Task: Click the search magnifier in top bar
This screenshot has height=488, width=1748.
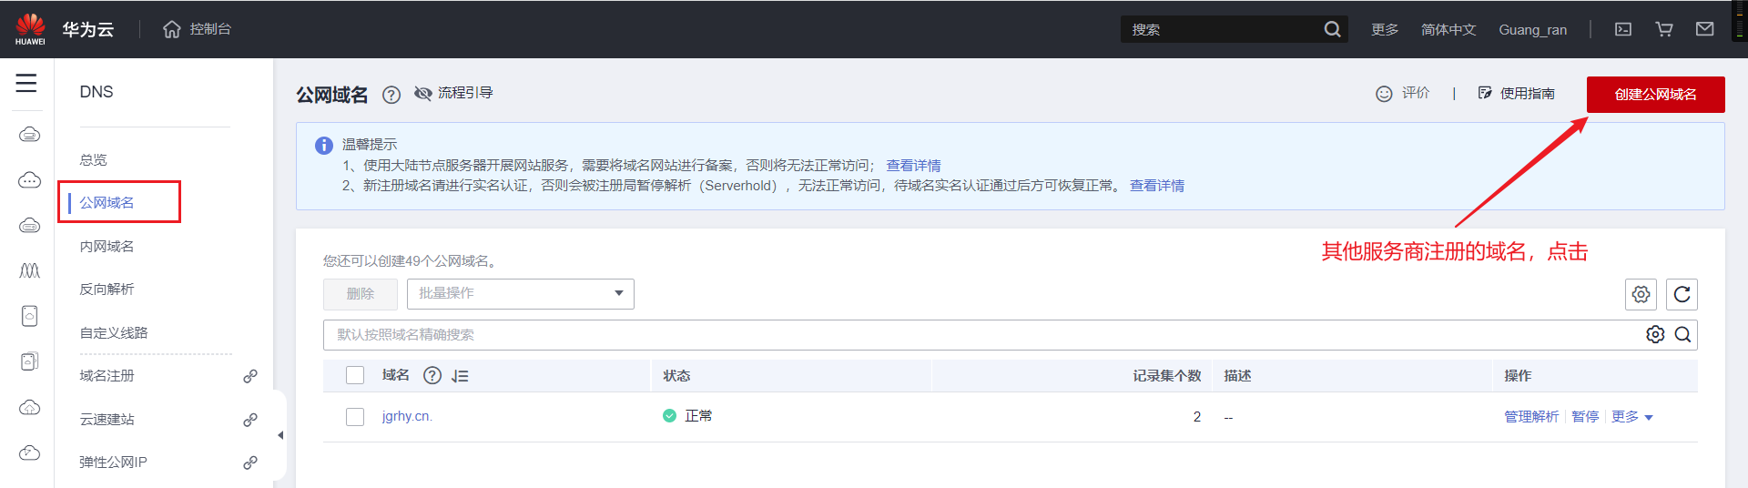Action: click(1332, 29)
